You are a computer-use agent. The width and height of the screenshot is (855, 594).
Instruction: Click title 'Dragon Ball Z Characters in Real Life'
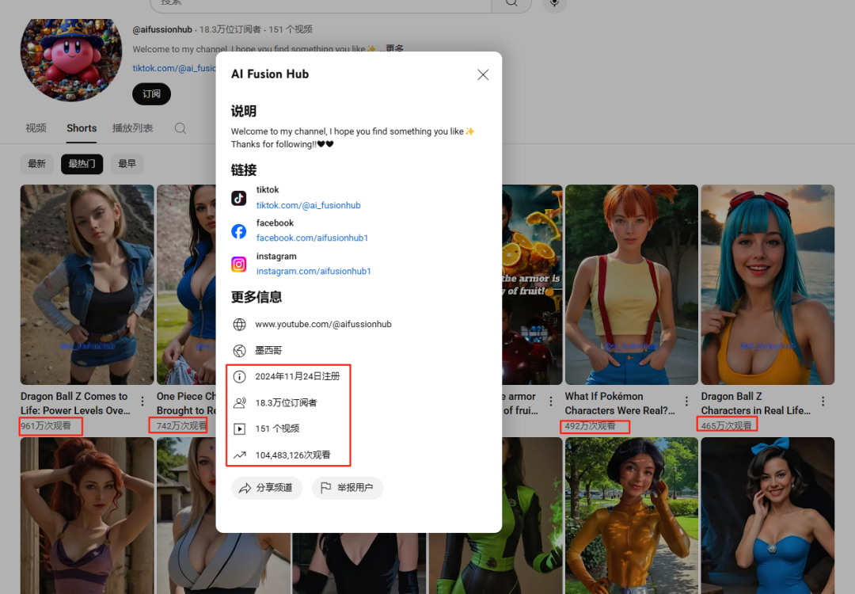(756, 404)
